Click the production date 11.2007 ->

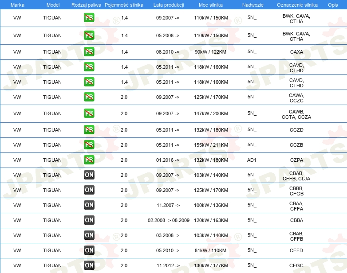point(168,205)
